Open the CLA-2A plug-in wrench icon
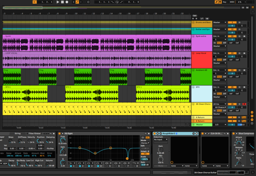 (x=208, y=134)
